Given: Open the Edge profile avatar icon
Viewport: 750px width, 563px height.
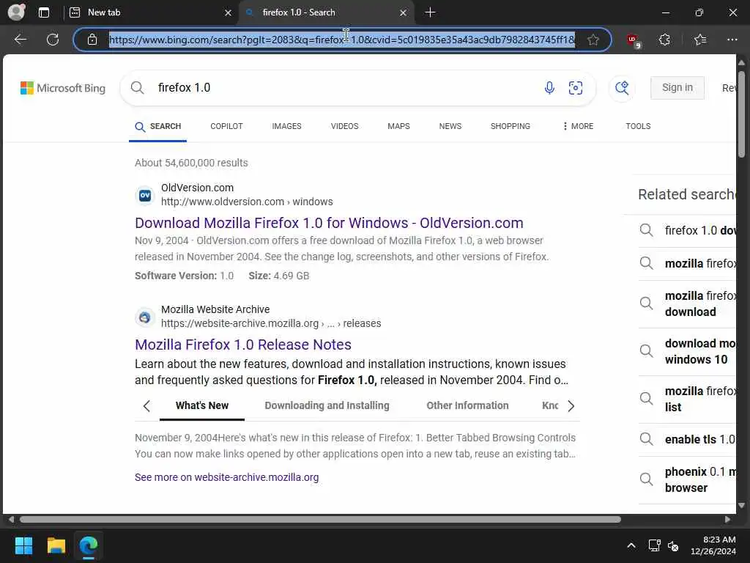Looking at the screenshot, I should (x=17, y=12).
